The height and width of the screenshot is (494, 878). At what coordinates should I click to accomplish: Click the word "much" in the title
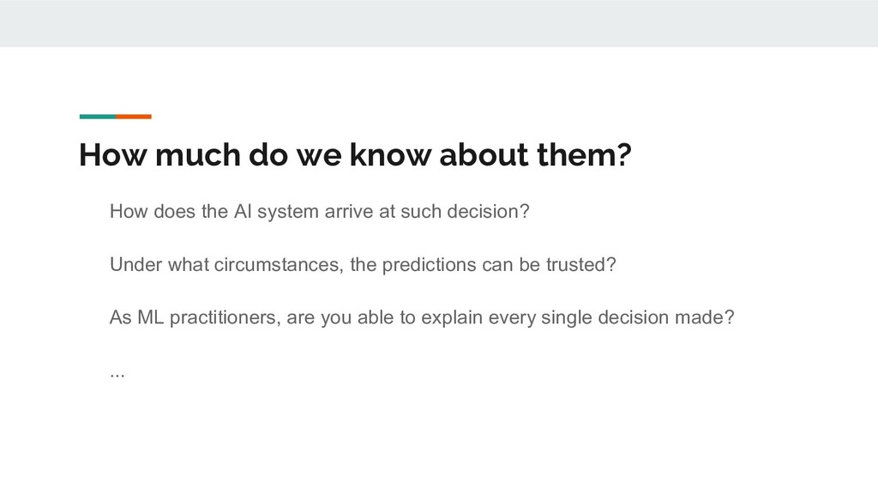tap(198, 154)
